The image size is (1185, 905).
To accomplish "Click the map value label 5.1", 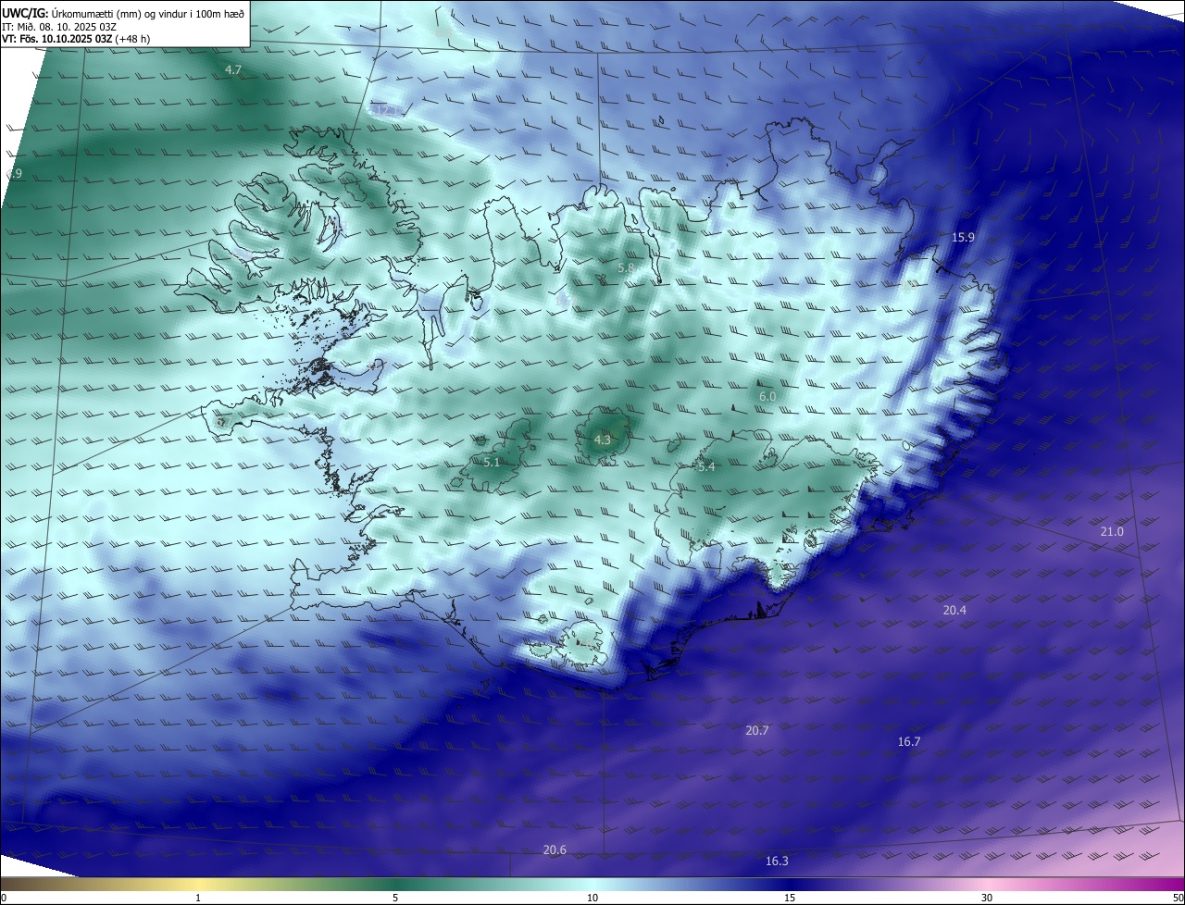I will coord(492,462).
